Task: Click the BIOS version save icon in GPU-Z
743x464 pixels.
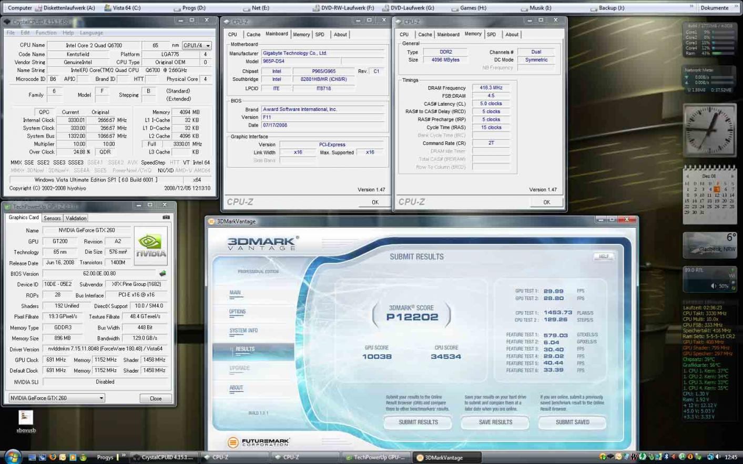Action: pyautogui.click(x=162, y=273)
